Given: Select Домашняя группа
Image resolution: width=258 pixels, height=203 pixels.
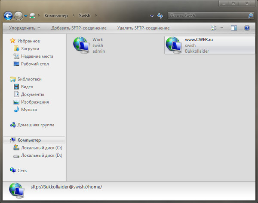Looking at the screenshot, I should pyautogui.click(x=36, y=125).
